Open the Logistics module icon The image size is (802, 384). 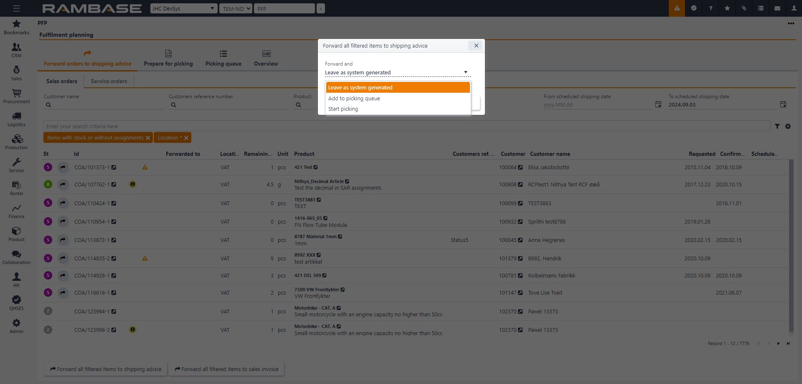click(x=16, y=116)
